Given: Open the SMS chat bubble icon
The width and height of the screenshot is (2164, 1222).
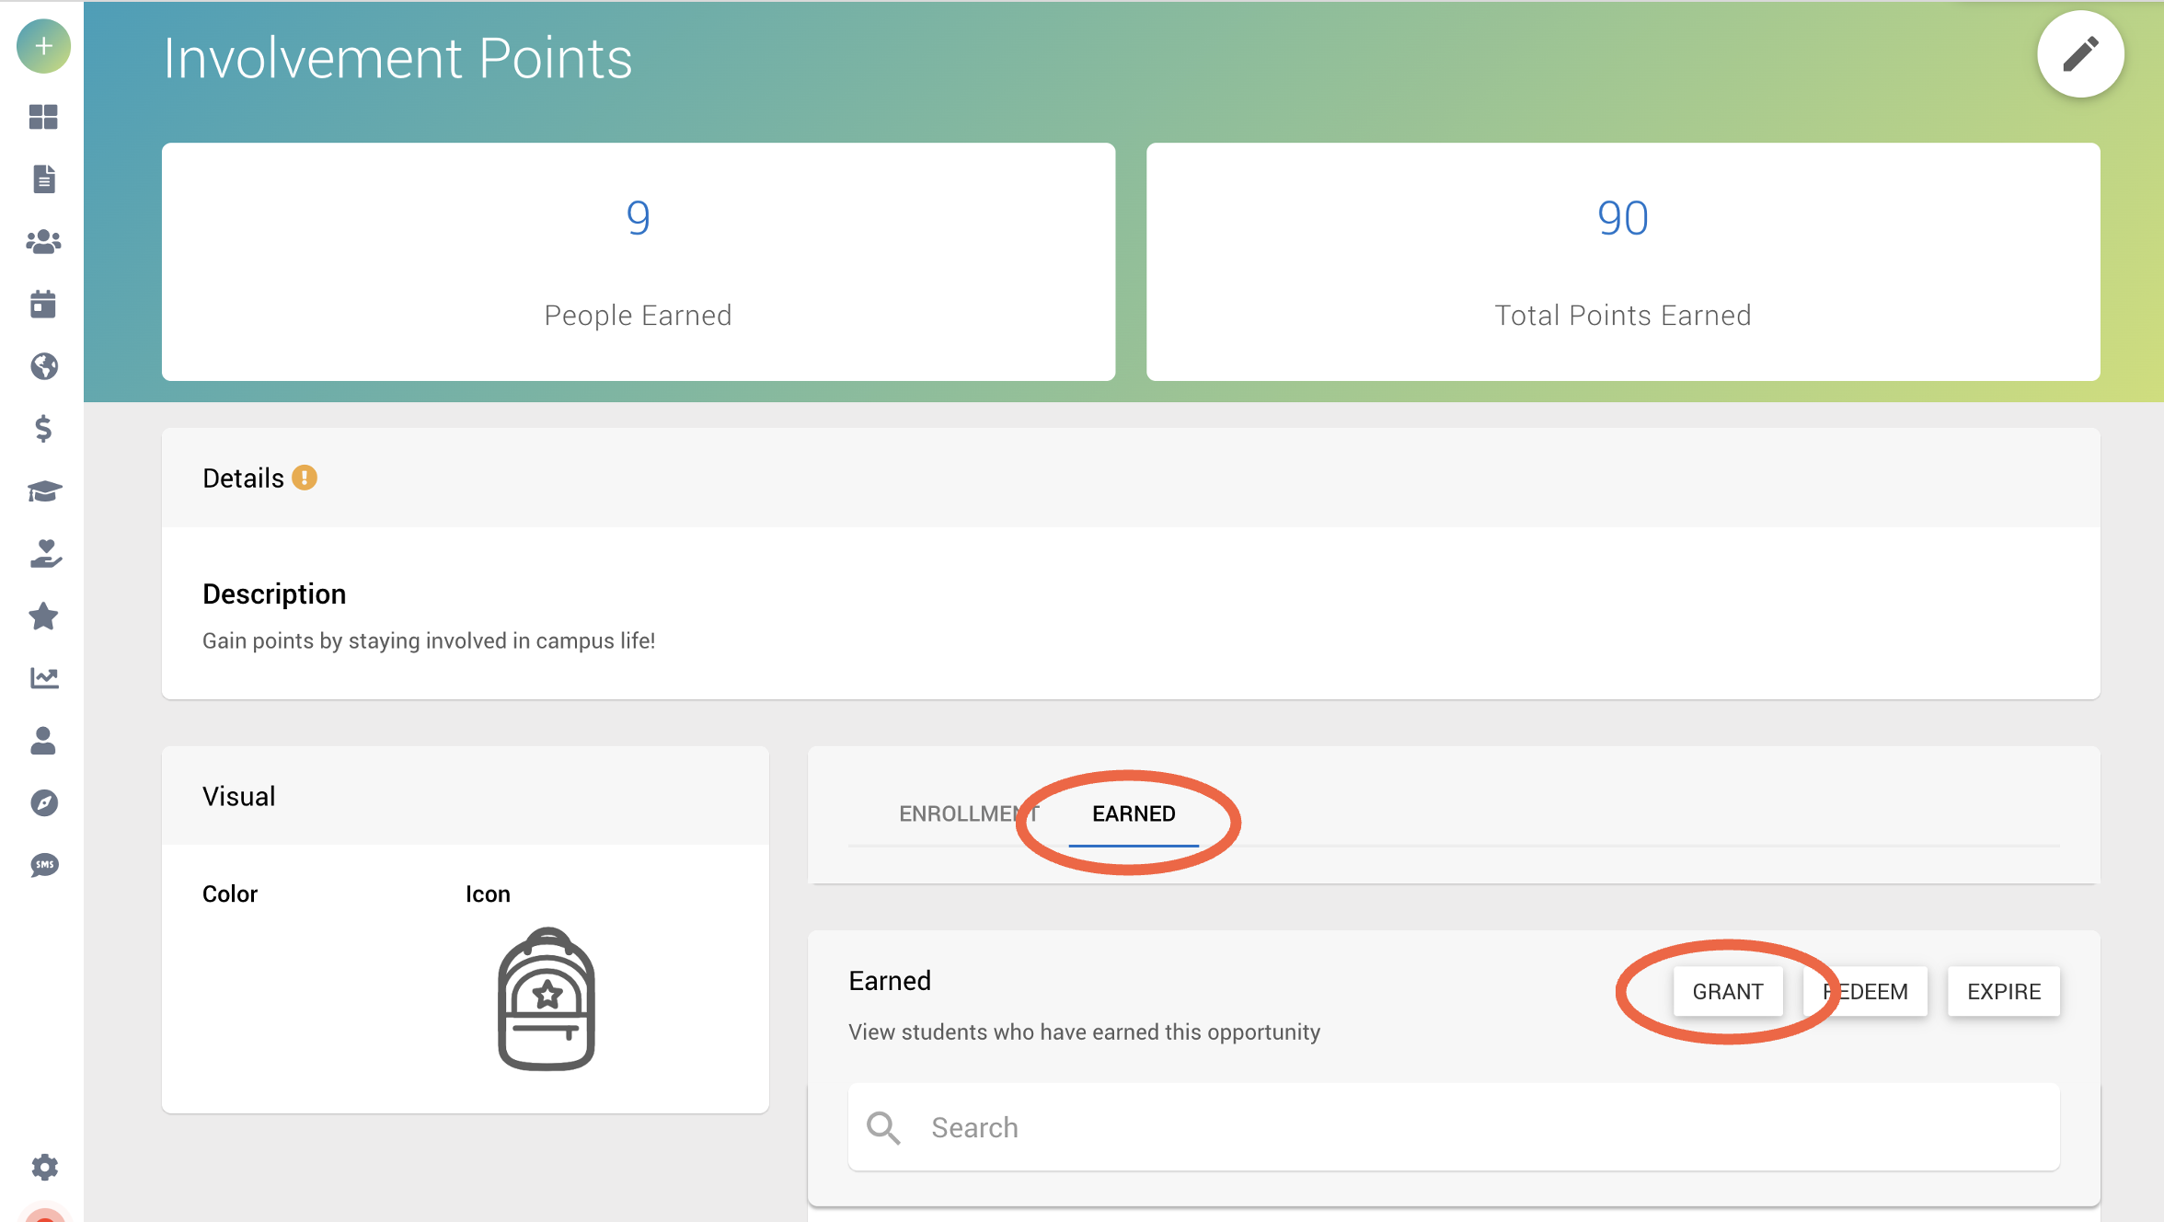Looking at the screenshot, I should [43, 865].
